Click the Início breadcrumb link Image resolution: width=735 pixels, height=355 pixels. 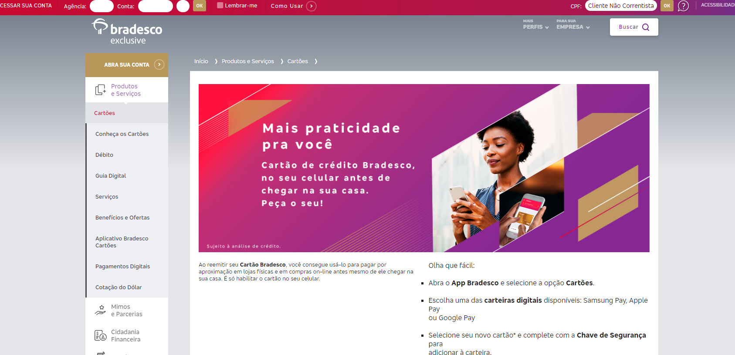pyautogui.click(x=201, y=61)
